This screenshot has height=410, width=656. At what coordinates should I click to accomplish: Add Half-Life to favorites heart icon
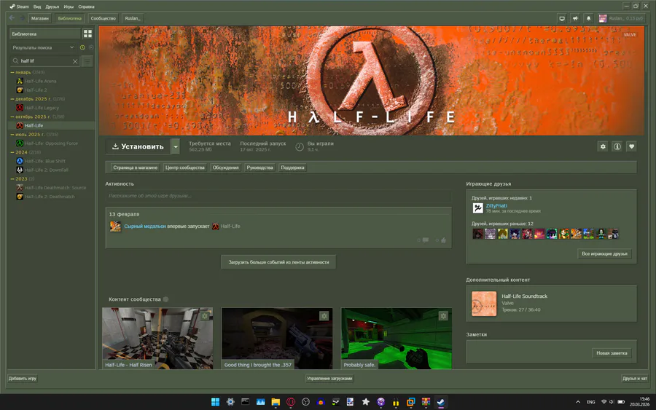coord(632,146)
